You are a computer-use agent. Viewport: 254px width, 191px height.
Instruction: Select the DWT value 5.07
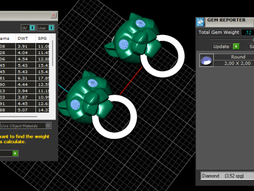tap(23, 110)
